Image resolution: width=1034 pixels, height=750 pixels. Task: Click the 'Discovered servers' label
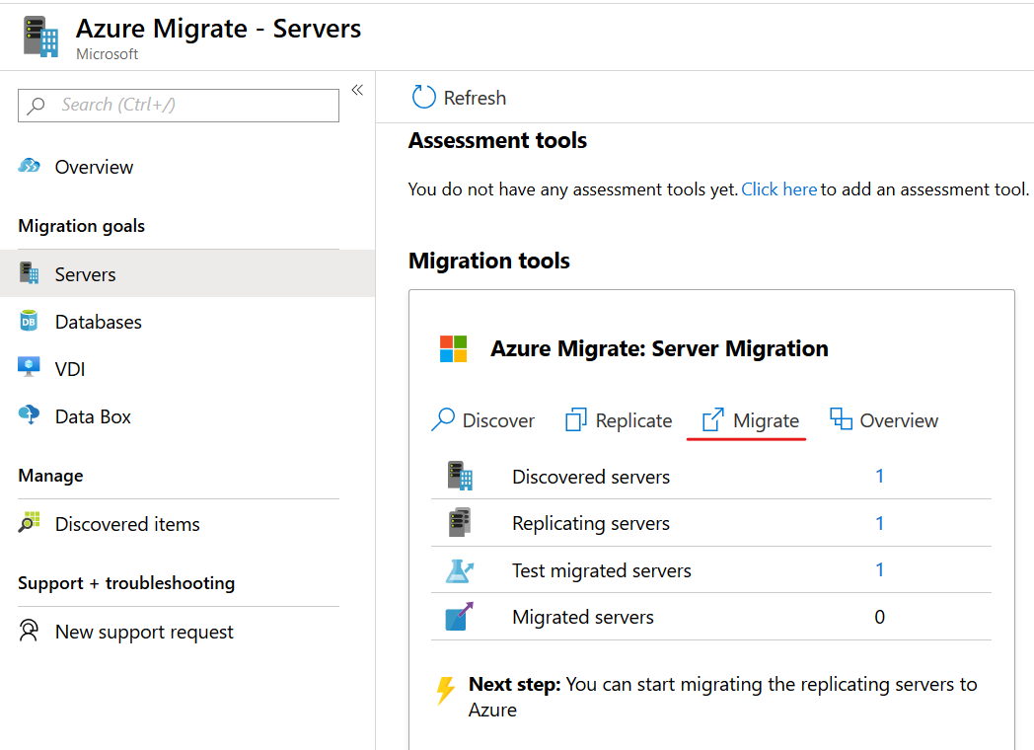click(x=591, y=477)
